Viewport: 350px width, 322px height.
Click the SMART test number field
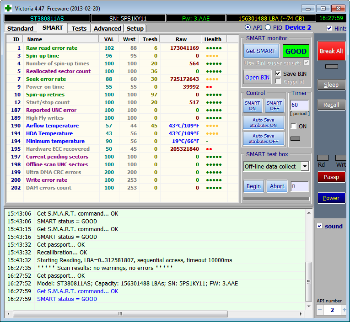(300, 186)
